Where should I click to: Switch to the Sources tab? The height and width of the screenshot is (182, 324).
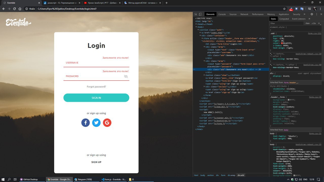pos(233,14)
